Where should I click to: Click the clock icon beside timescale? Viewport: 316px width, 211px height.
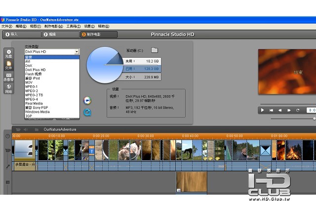point(8,136)
